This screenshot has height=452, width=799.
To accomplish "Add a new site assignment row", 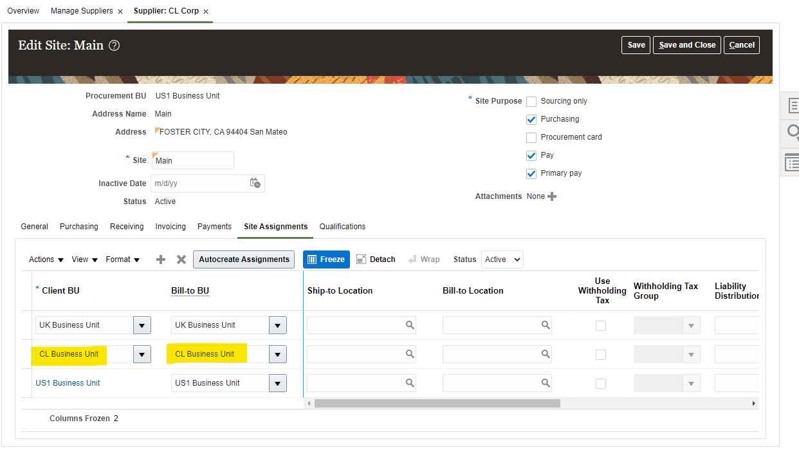I will point(161,259).
